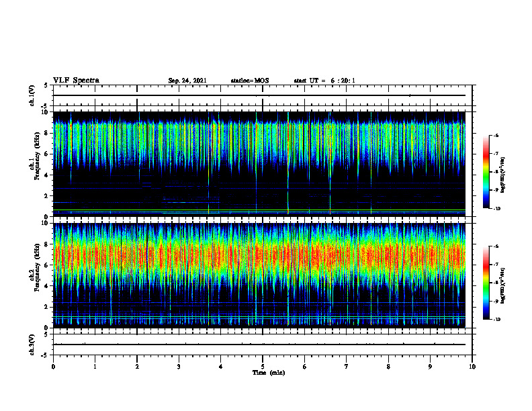Click the ch.2 colorbar log(PSD) units label
Viewport: 532px width, 411px height.
[504, 285]
